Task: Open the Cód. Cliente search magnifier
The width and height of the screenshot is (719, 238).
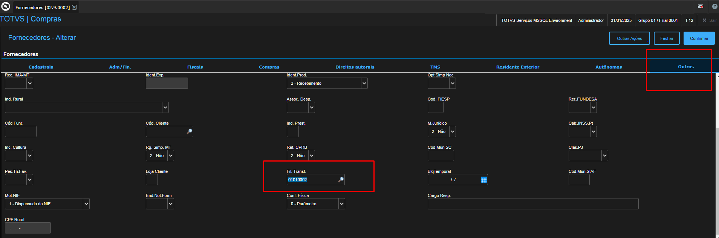Action: 190,131
